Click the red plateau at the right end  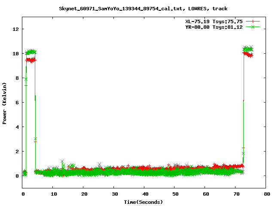pos(248,55)
